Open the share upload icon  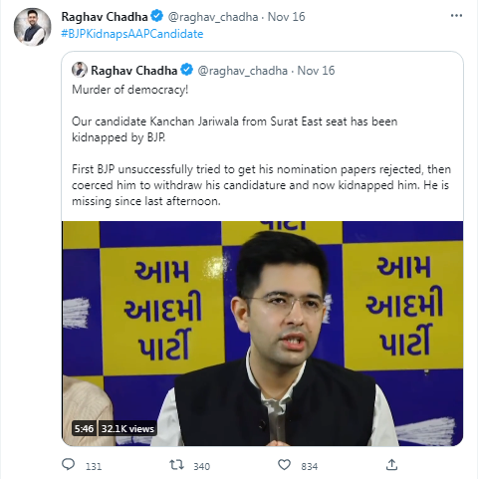(x=391, y=465)
